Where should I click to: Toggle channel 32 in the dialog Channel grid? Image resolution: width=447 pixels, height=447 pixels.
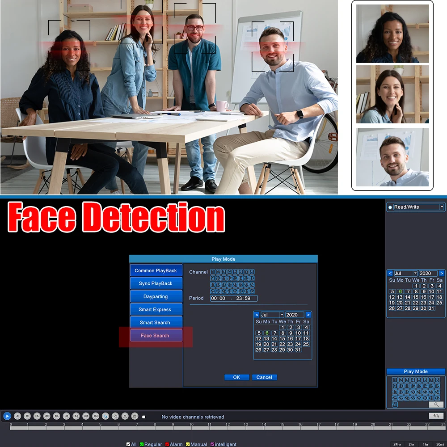252,291
